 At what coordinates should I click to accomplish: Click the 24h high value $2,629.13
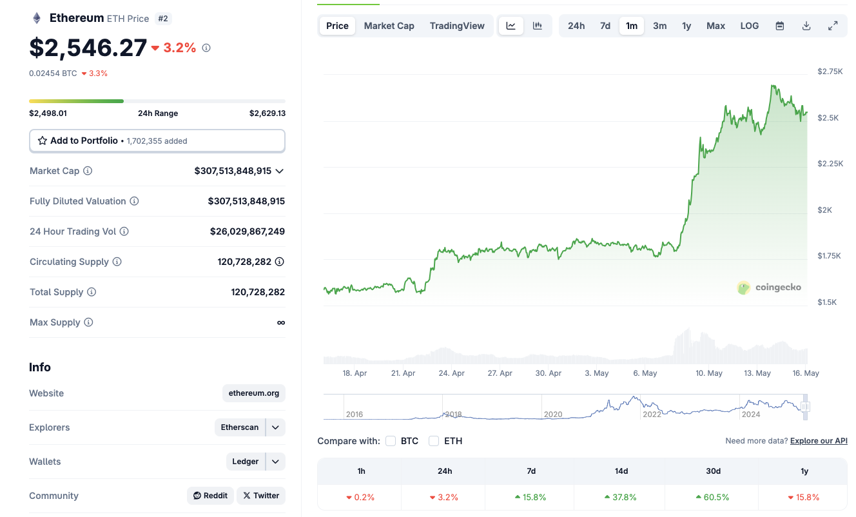point(267,113)
